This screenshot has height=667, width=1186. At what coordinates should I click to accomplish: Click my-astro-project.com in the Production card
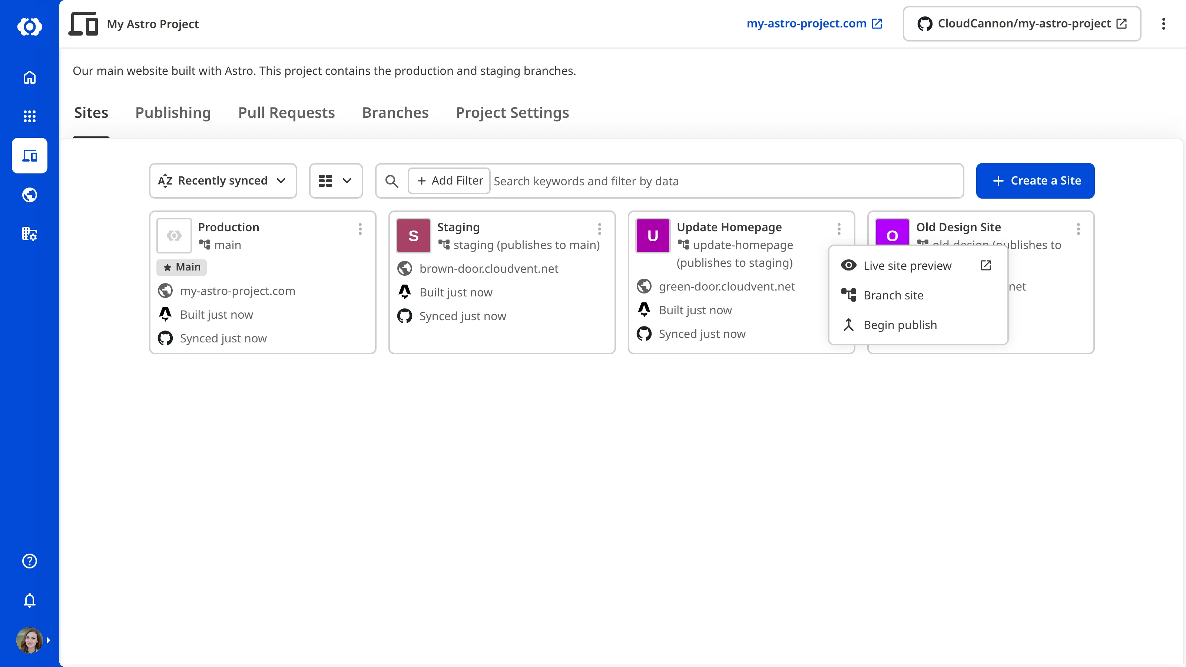coord(238,291)
